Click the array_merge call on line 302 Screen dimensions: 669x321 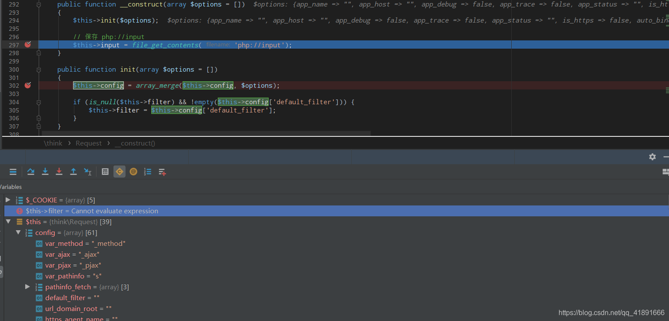point(157,86)
